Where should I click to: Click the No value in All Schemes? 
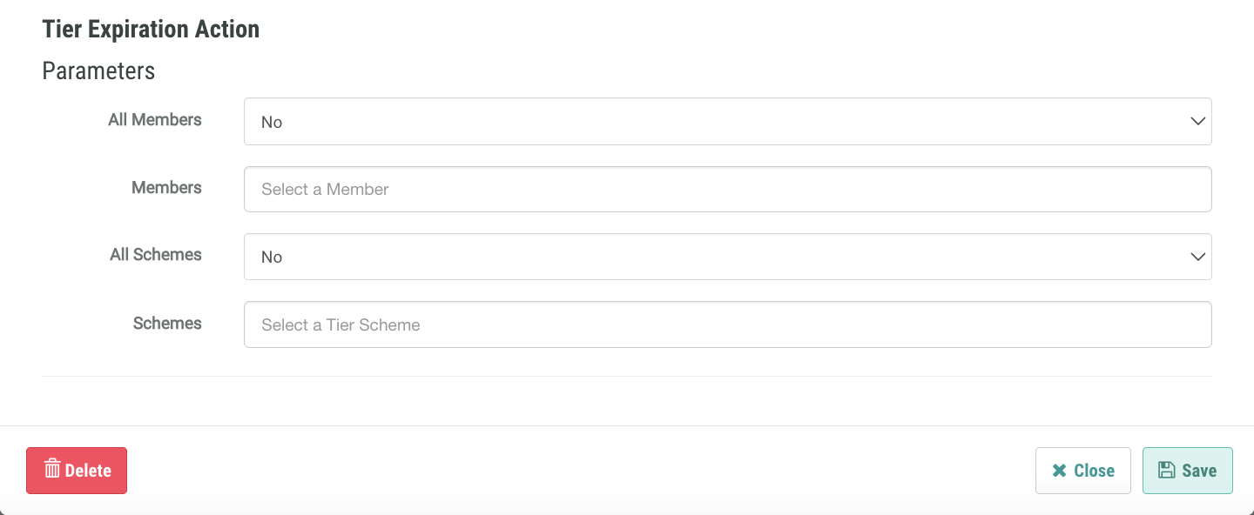[x=272, y=257]
